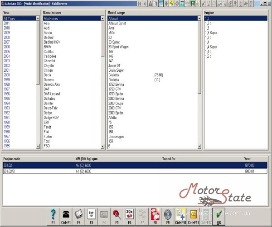Open F1 help question mark icon
272x227 pixels.
[x=53, y=217]
